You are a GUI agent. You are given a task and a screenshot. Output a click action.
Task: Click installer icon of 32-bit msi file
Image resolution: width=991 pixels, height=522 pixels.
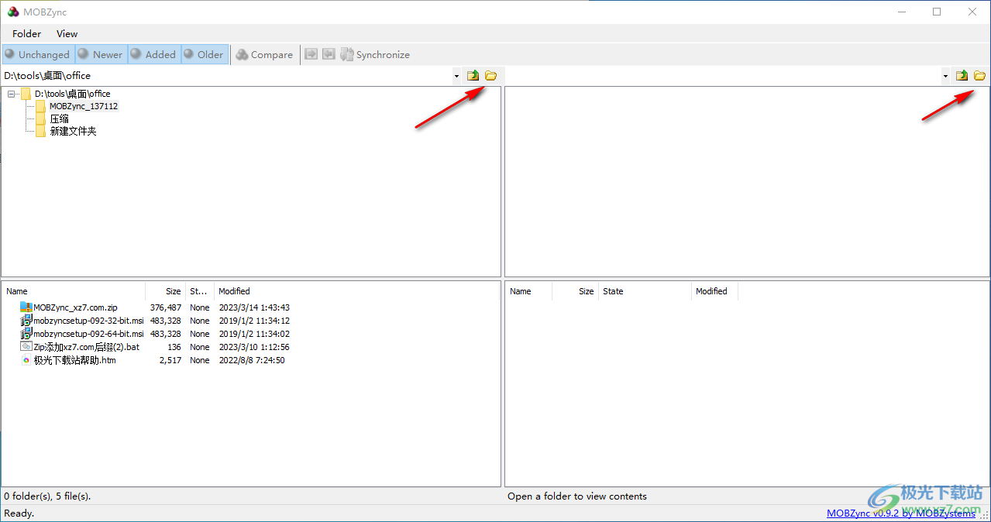coord(26,321)
